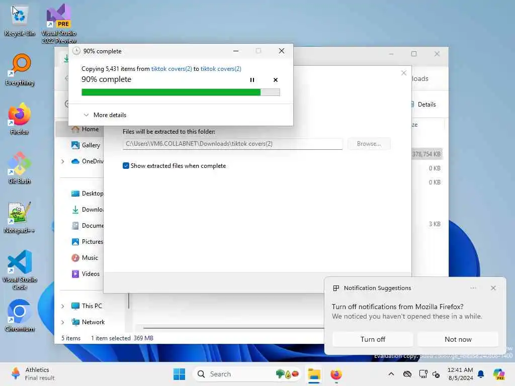The height and width of the screenshot is (386, 515).
Task: Click the 369 MB status bar text
Action: pyautogui.click(x=143, y=338)
